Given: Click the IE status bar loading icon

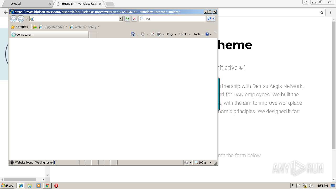Looking at the screenshot, I should pyautogui.click(x=12, y=162).
